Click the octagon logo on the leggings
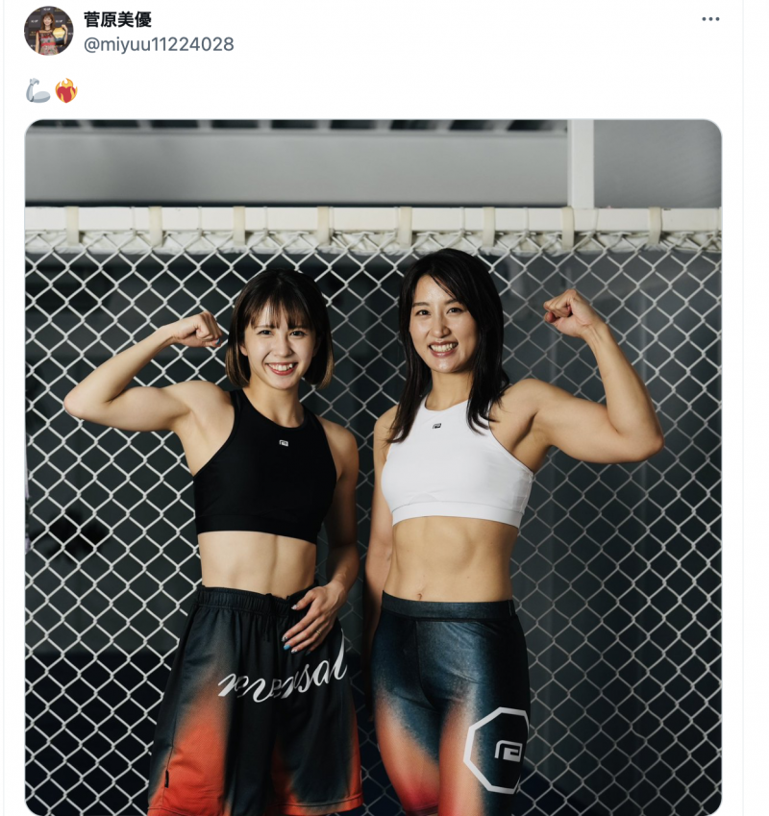The image size is (769, 816). (497, 750)
